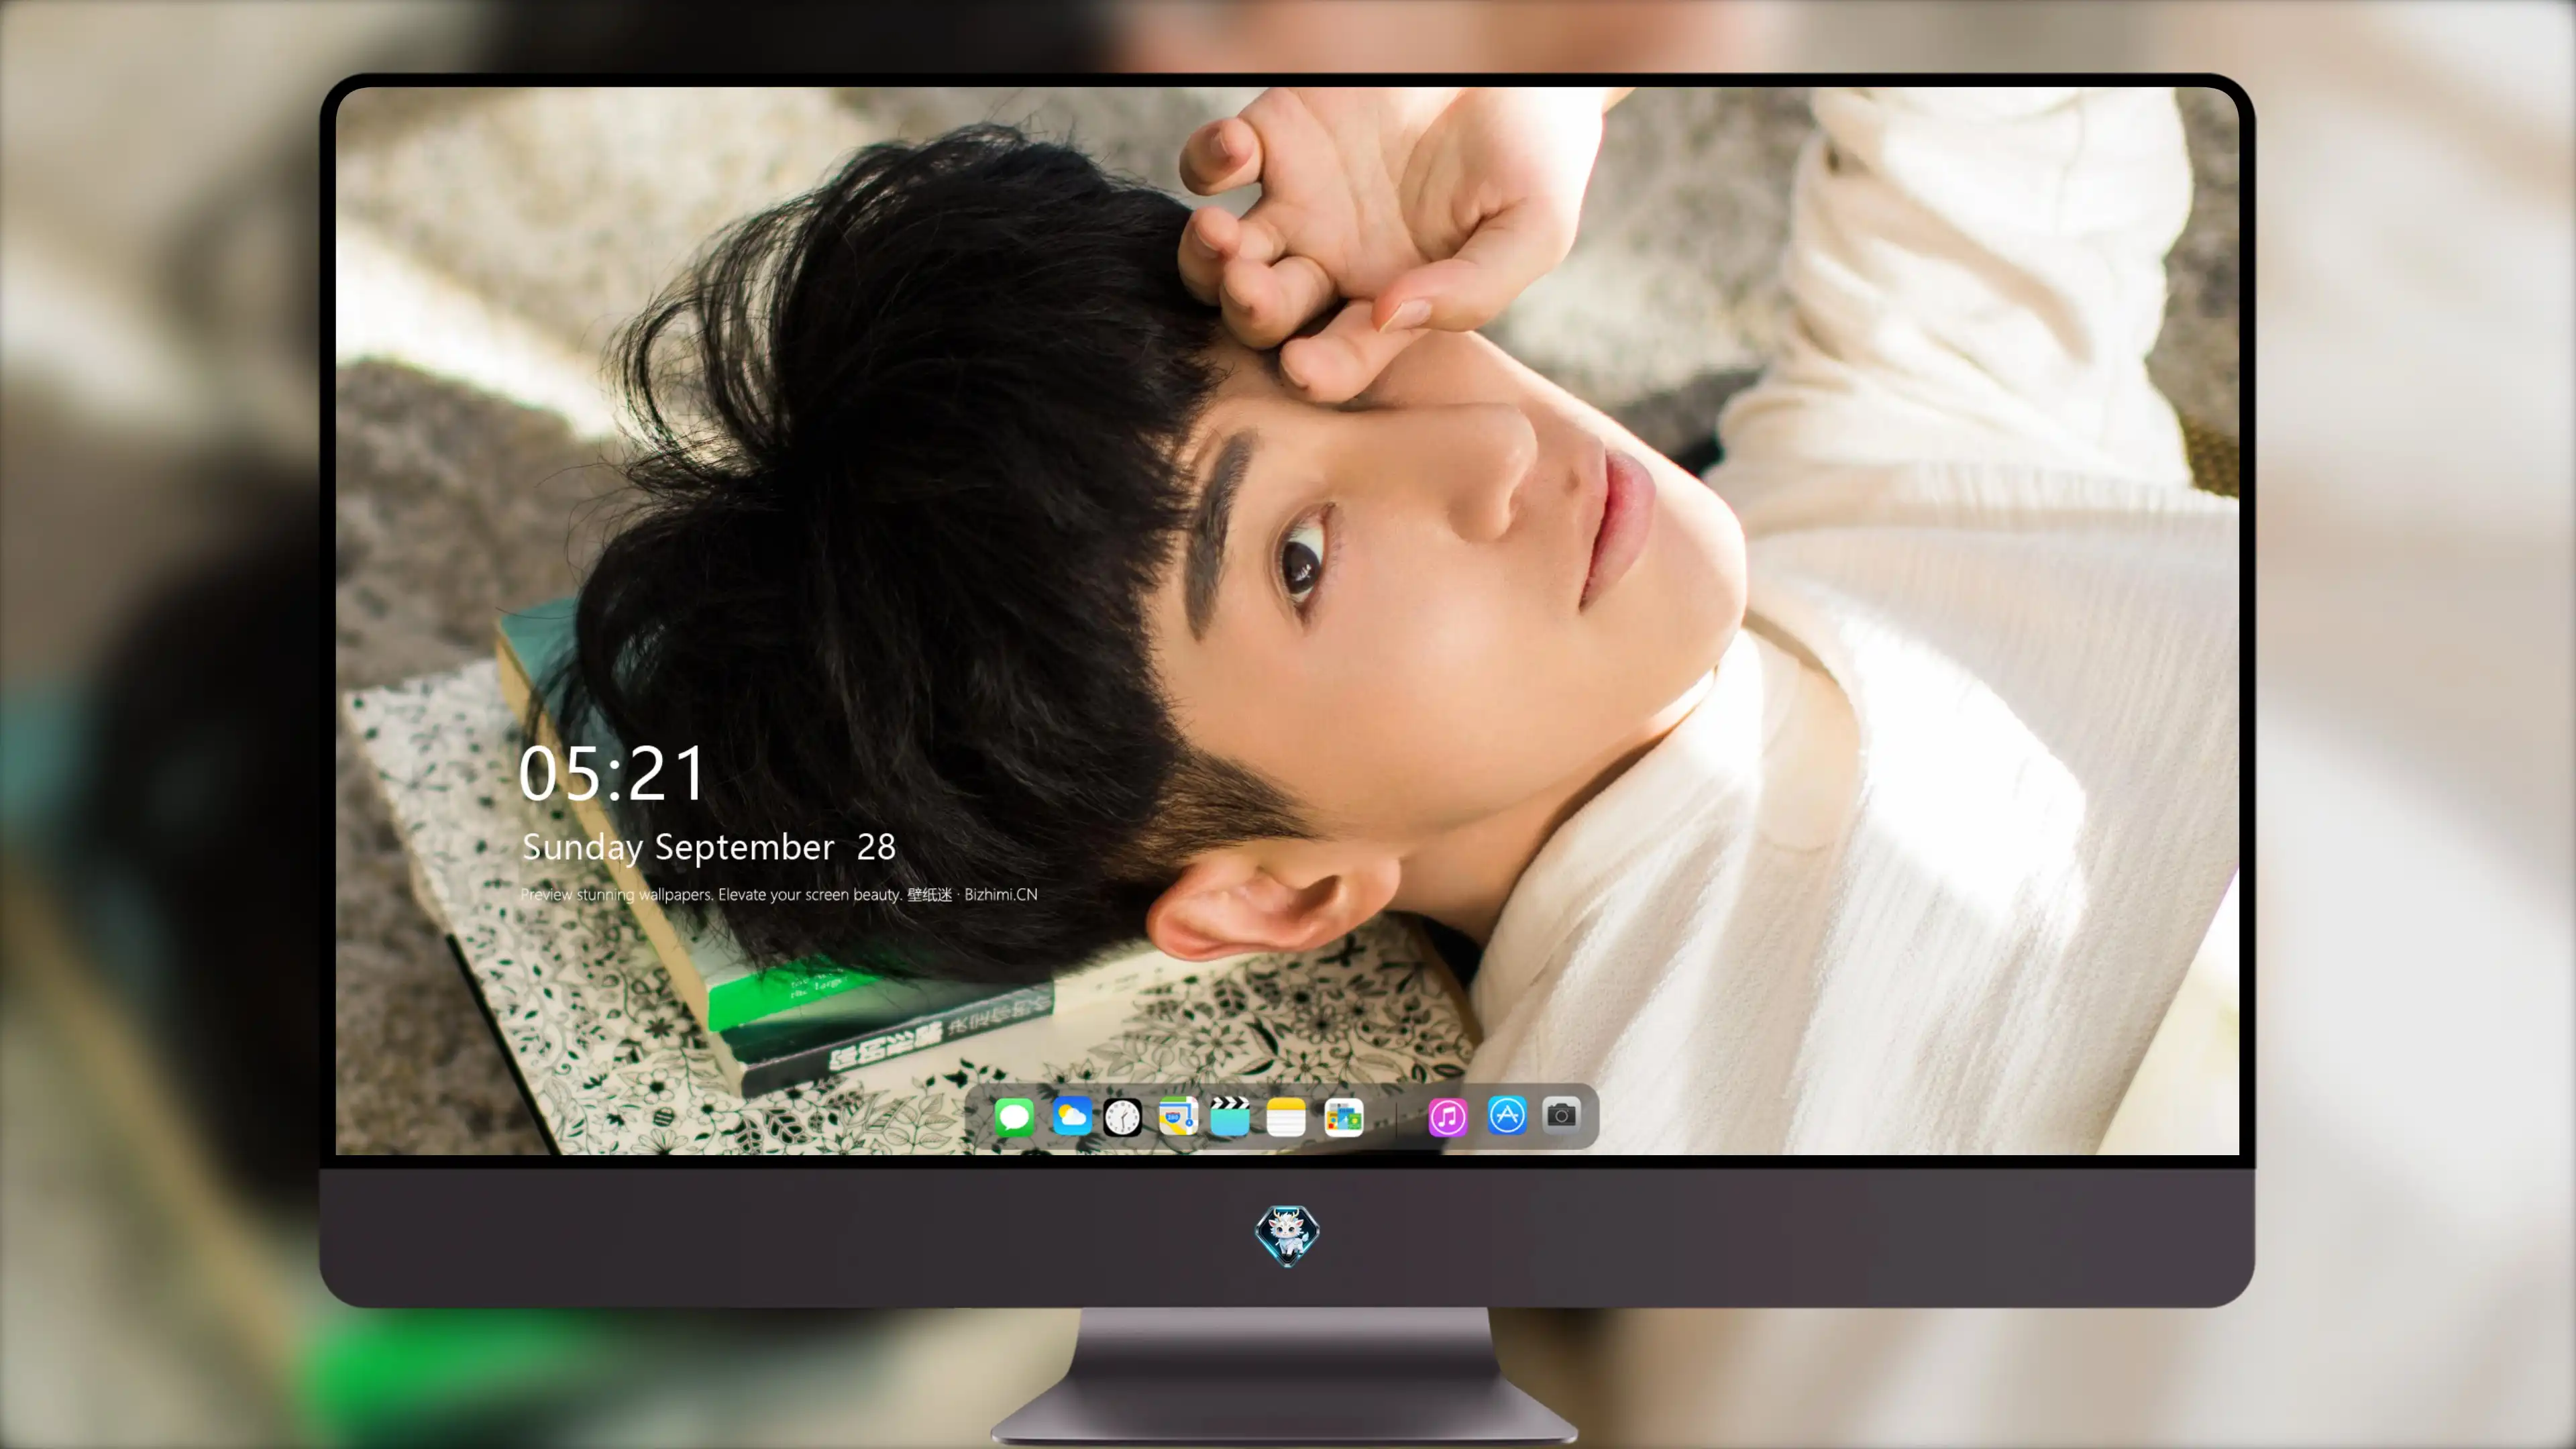Launch the App Store from the dock

point(1507,1115)
